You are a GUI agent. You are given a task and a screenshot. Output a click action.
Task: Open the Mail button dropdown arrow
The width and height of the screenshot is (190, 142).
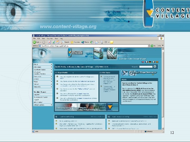click(x=99, y=42)
